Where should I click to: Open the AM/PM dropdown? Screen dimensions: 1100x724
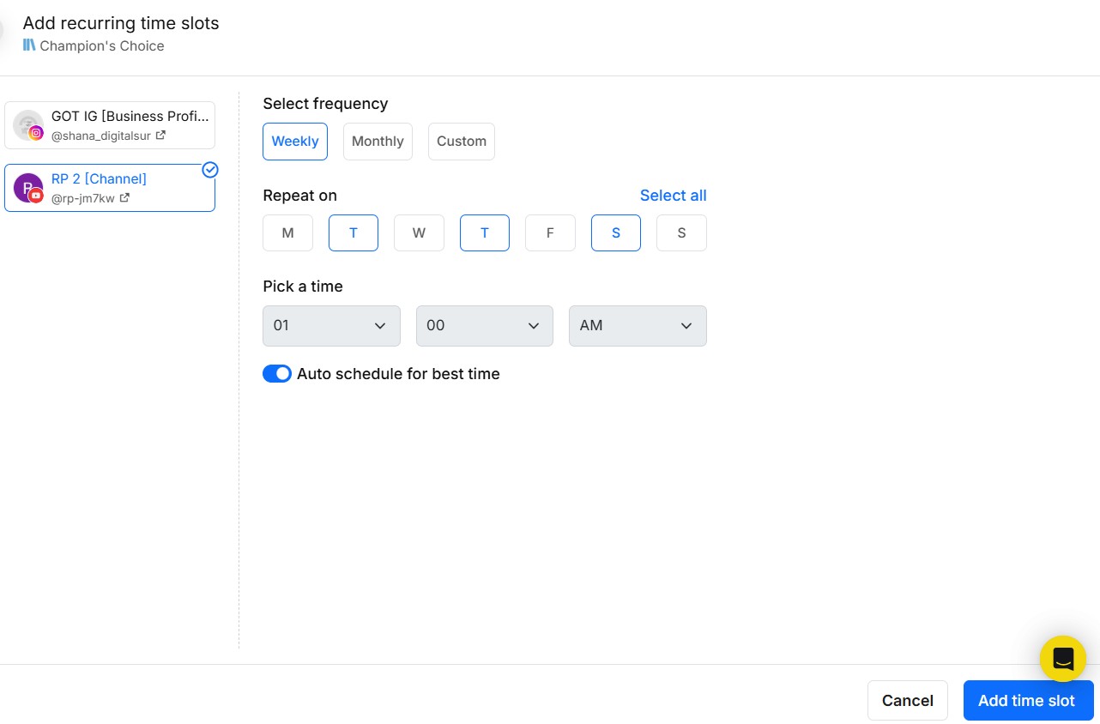click(638, 326)
